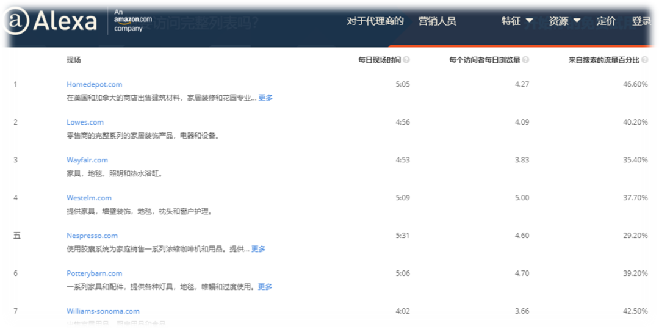Expand 更多 under Homedepot.com description
The width and height of the screenshot is (659, 329).
point(265,98)
